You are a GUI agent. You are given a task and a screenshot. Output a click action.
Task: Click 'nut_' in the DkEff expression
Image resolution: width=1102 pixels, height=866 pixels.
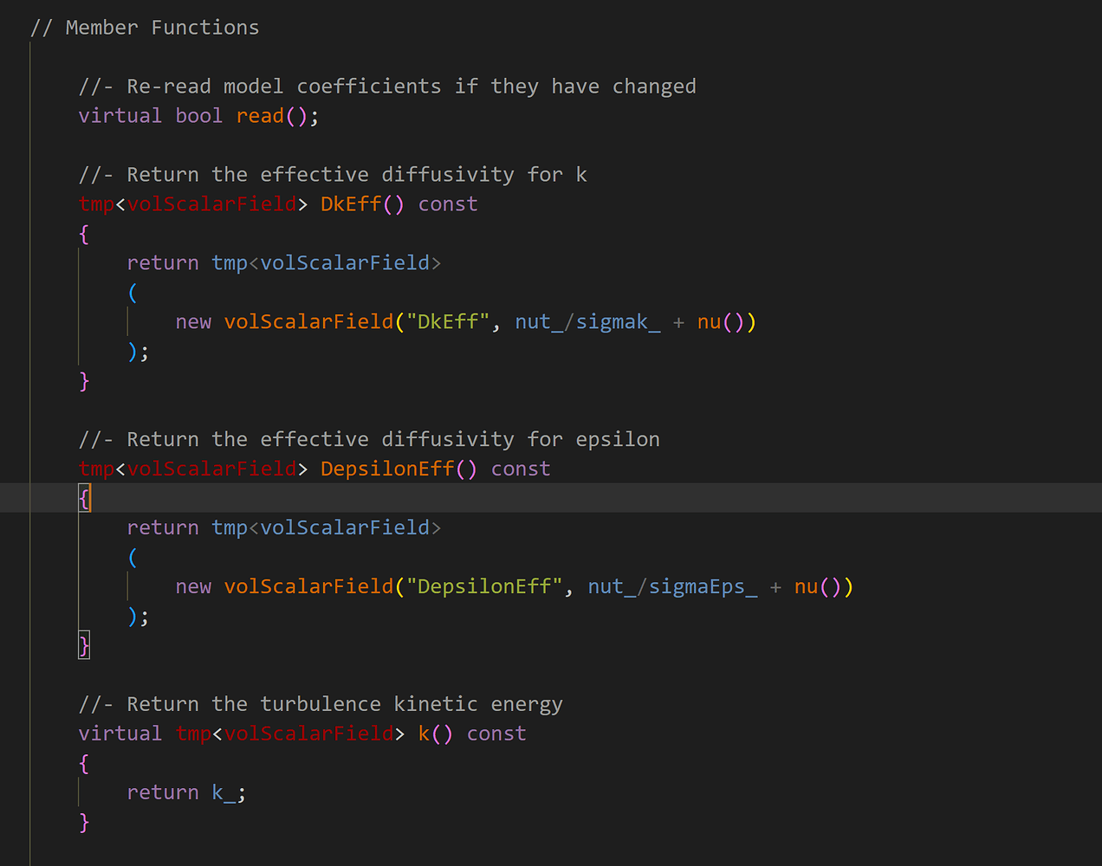[539, 322]
